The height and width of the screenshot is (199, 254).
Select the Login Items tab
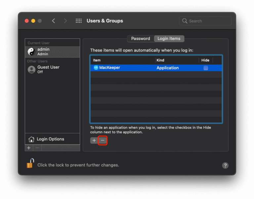click(x=169, y=39)
